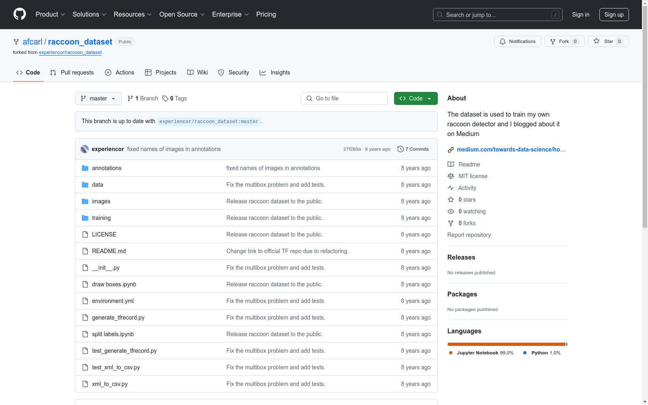Click the images folder icon

point(85,201)
